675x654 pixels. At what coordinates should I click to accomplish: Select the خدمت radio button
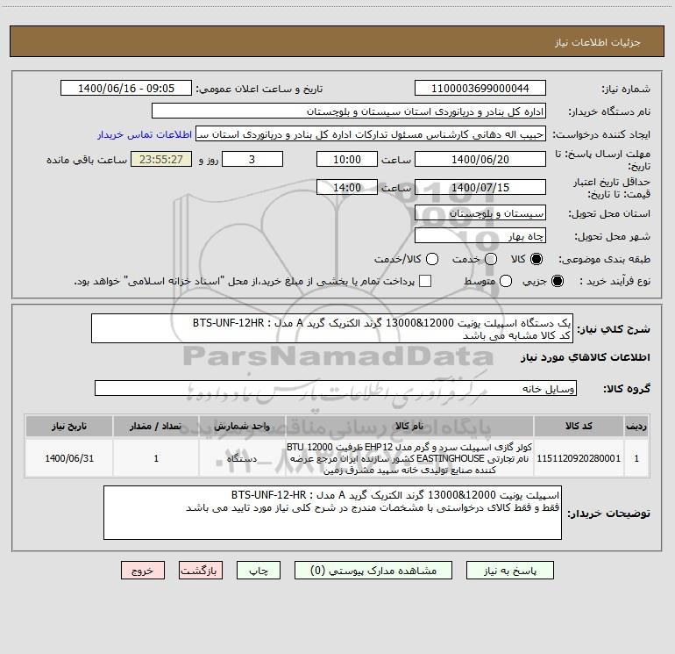[491, 259]
